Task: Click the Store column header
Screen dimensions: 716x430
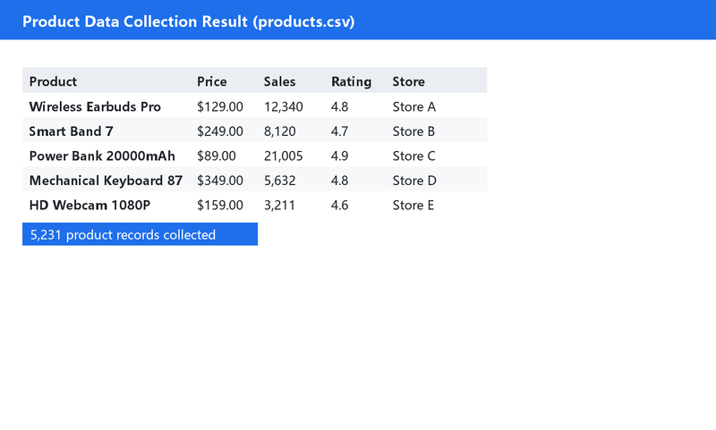Action: (409, 81)
